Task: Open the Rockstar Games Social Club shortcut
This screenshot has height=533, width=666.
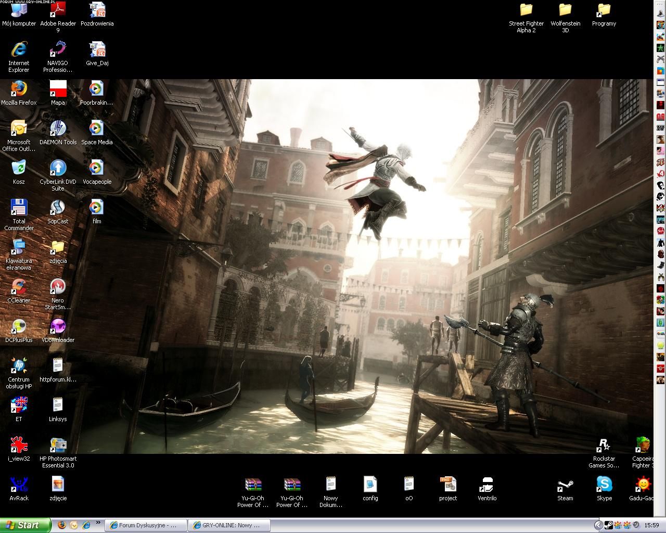Action: [x=604, y=446]
